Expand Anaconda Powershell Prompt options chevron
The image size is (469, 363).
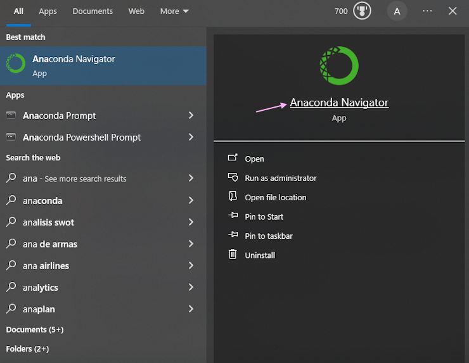click(191, 137)
